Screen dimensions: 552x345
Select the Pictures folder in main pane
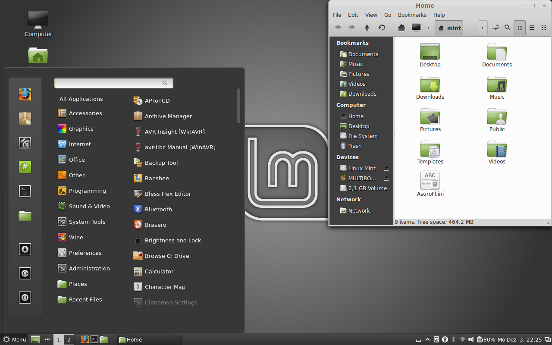click(x=430, y=120)
